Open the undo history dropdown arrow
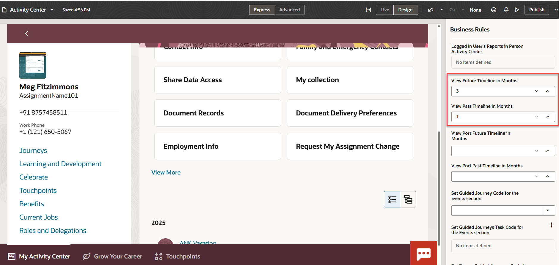This screenshot has height=265, width=559. point(442,10)
